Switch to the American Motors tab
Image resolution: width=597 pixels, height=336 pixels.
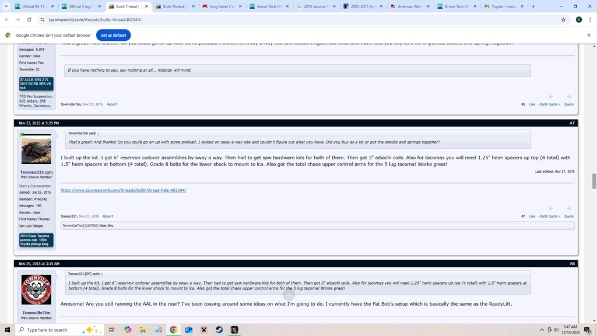(410, 6)
